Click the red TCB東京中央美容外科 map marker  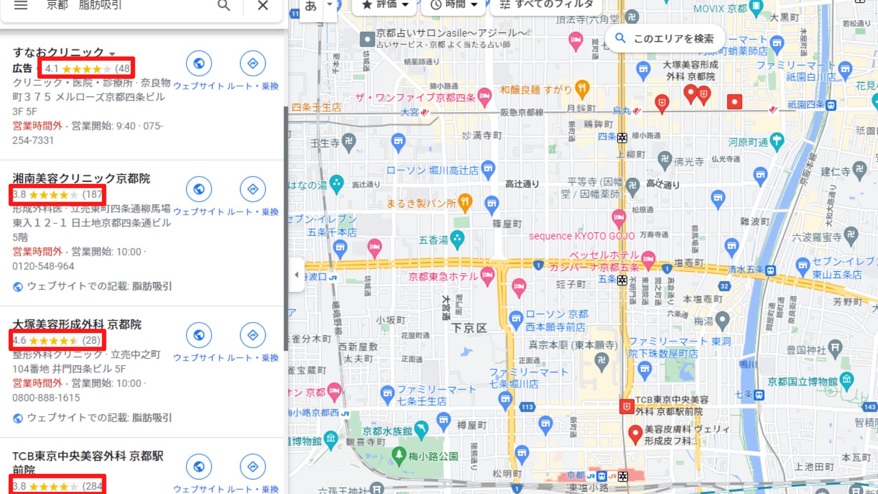[x=626, y=406]
